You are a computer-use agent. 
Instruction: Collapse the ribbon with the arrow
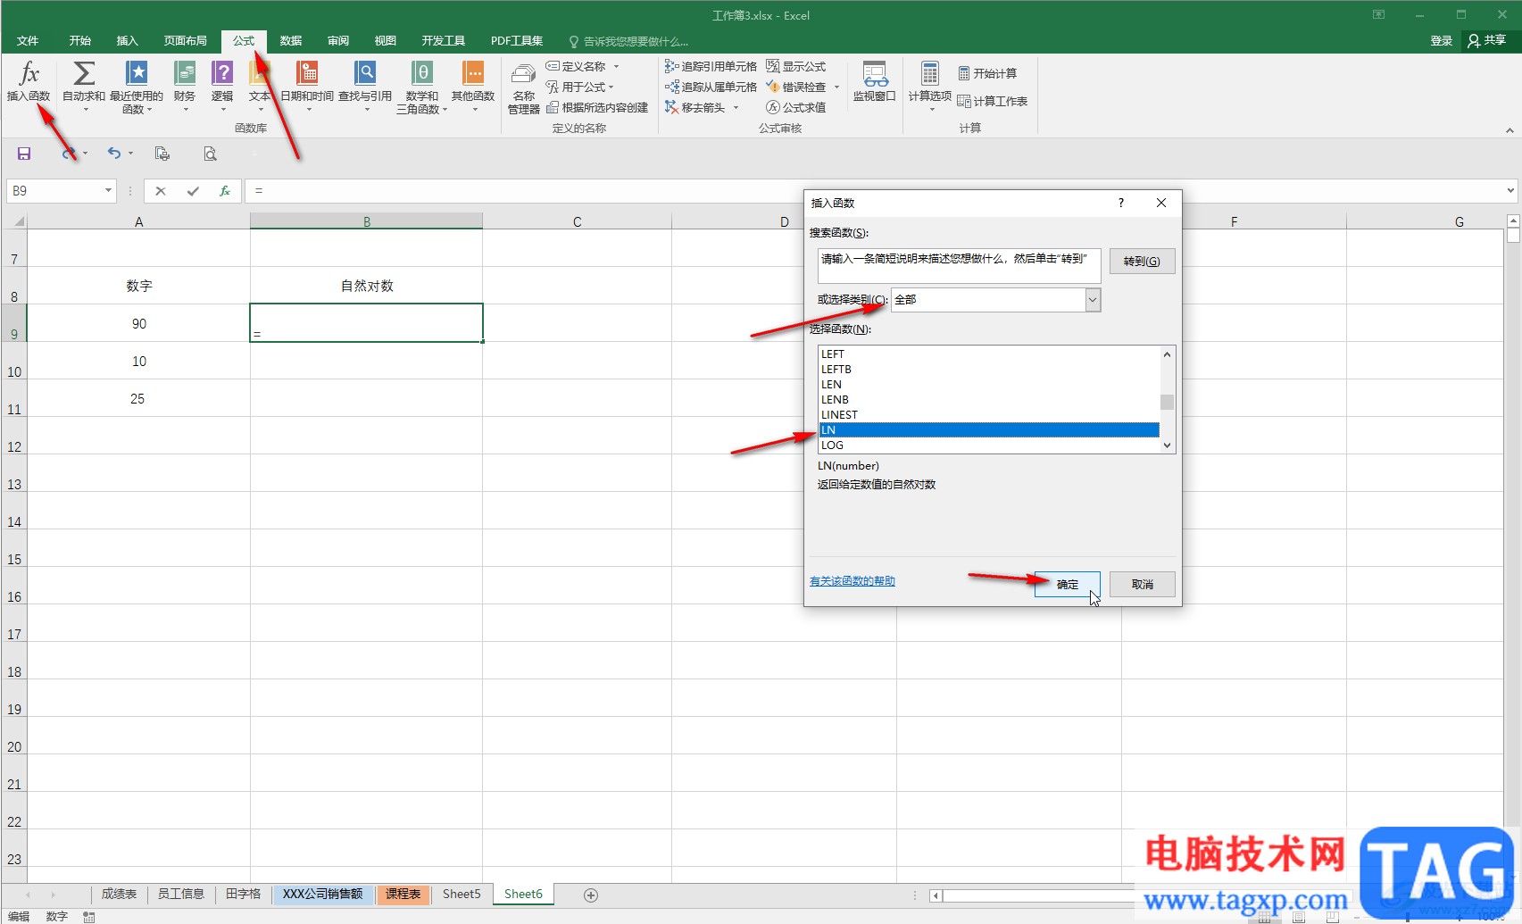pyautogui.click(x=1510, y=130)
